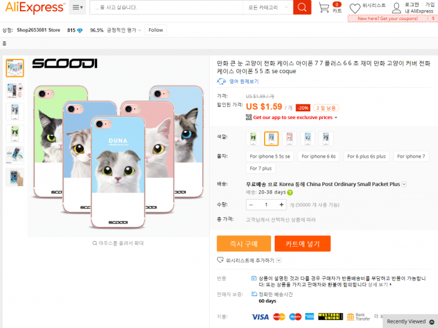Open the shopping cart icon
The height and width of the screenshot is (328, 438).
(323, 8)
